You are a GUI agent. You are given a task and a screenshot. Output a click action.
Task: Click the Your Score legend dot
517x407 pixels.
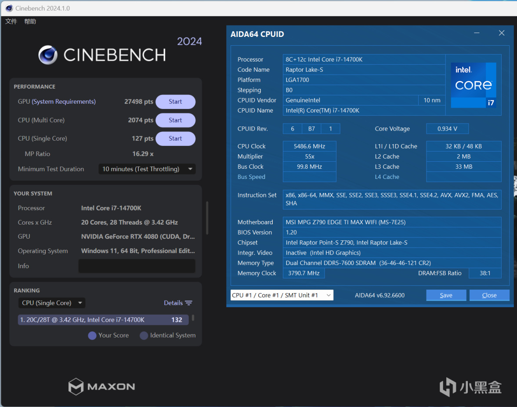click(x=92, y=335)
